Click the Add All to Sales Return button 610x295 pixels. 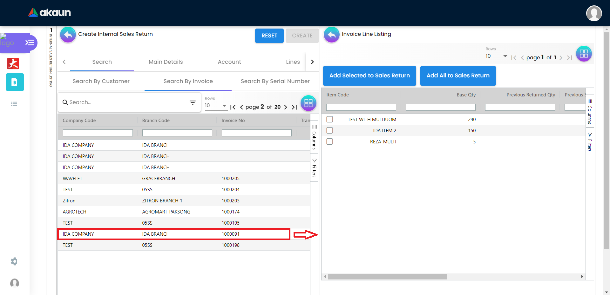[458, 75]
